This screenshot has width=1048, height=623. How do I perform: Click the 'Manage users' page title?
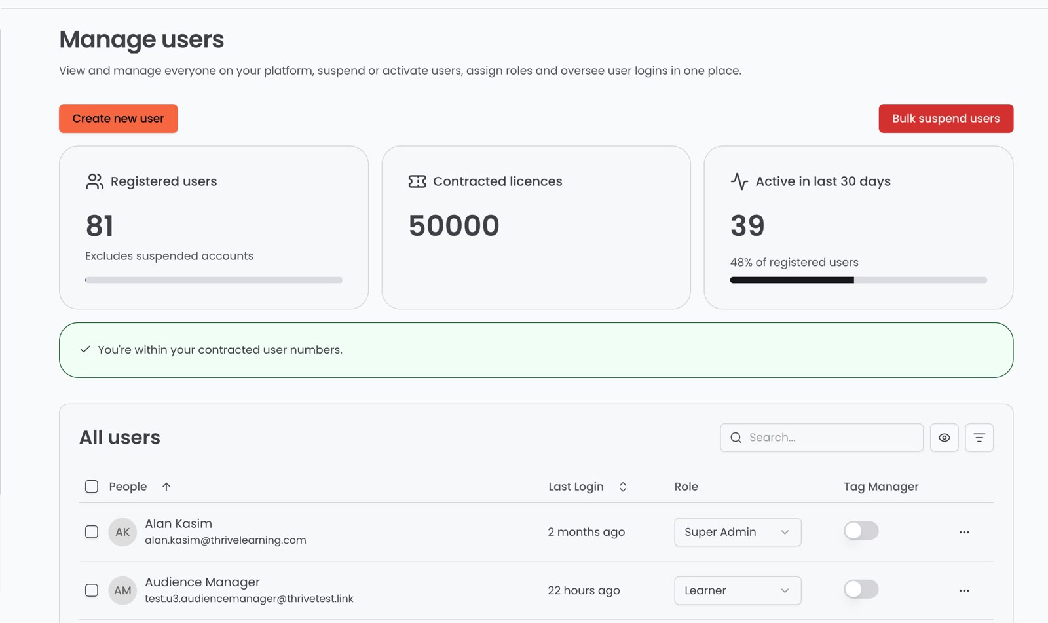pyautogui.click(x=141, y=39)
